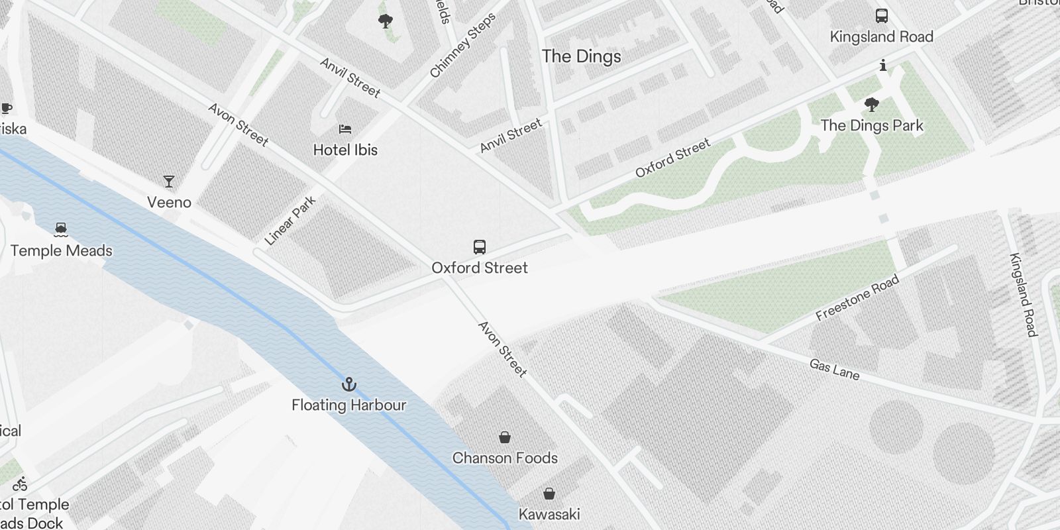Select the Kingsland Road bus stop icon
Viewport: 1060px width, 530px height.
(882, 16)
